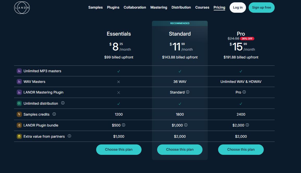This screenshot has width=301, height=173.
Task: Click the Unlimited MP3 masters waveform icon
Action: pyautogui.click(x=19, y=71)
